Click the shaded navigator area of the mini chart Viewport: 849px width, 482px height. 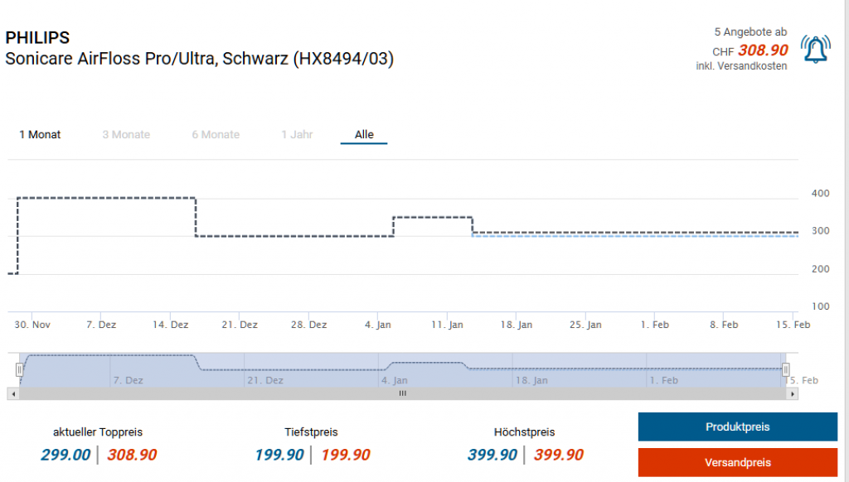pos(402,369)
